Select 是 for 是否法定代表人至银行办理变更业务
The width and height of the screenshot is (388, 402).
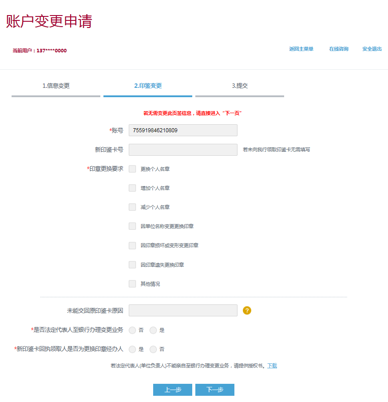point(153,330)
